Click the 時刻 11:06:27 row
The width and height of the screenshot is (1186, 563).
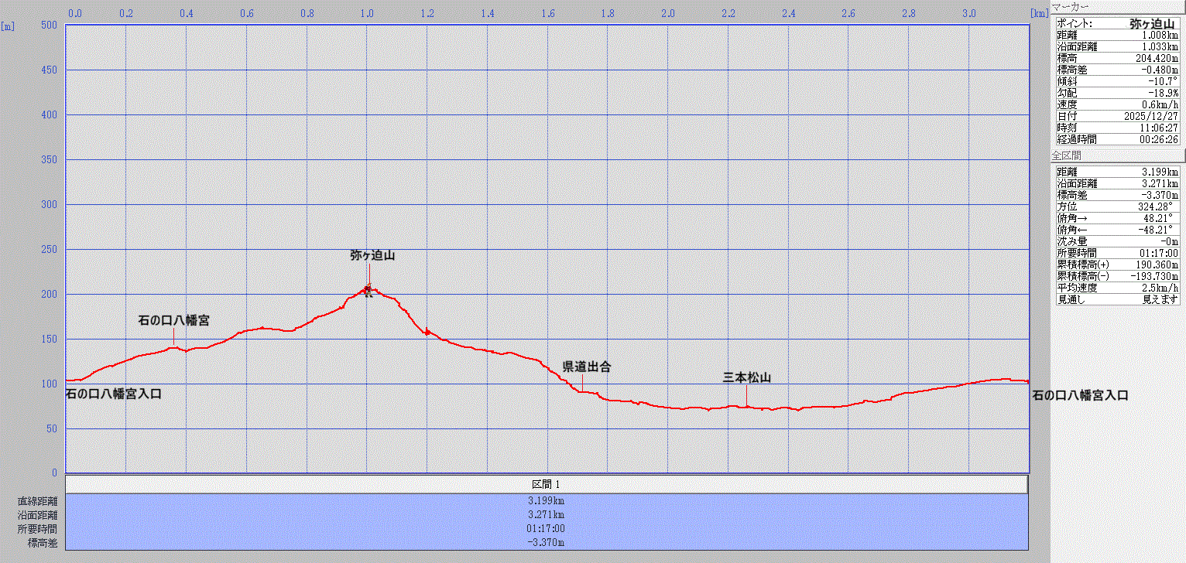(x=1117, y=128)
